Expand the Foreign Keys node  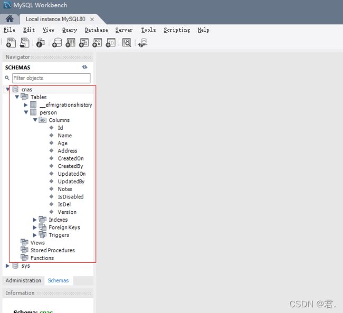coord(34,227)
